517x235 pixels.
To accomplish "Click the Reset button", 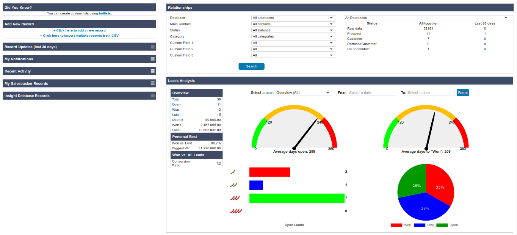I will coord(463,93).
